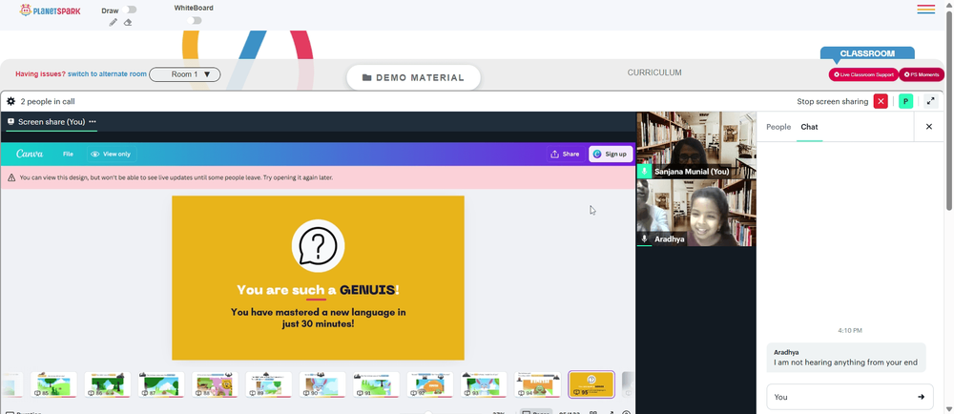This screenshot has width=954, height=414.
Task: Select slide thumbnail 89
Action: pyautogui.click(x=268, y=384)
